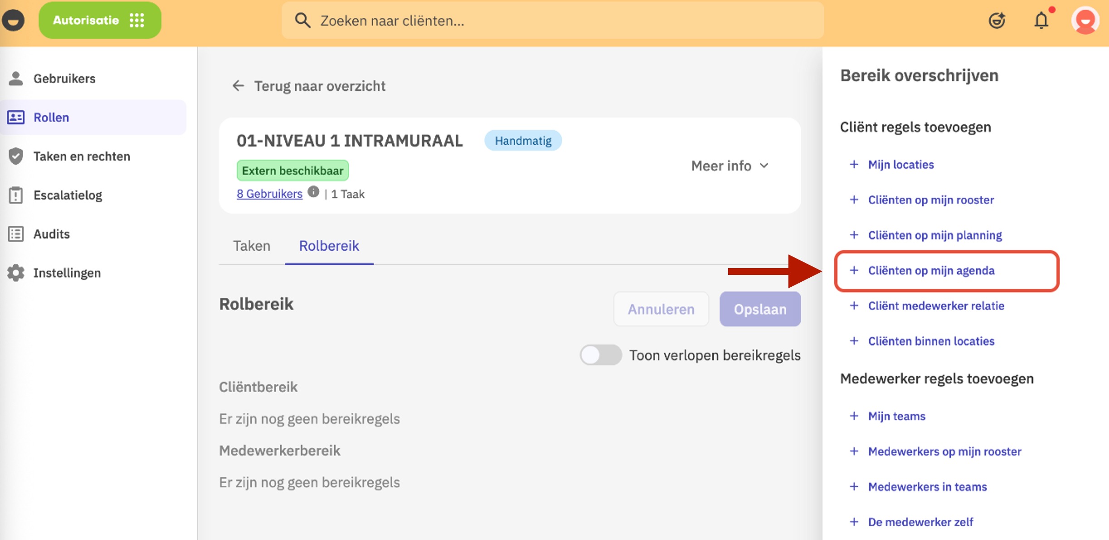1109x540 pixels.
Task: Switch to the Taken tab
Action: point(252,246)
